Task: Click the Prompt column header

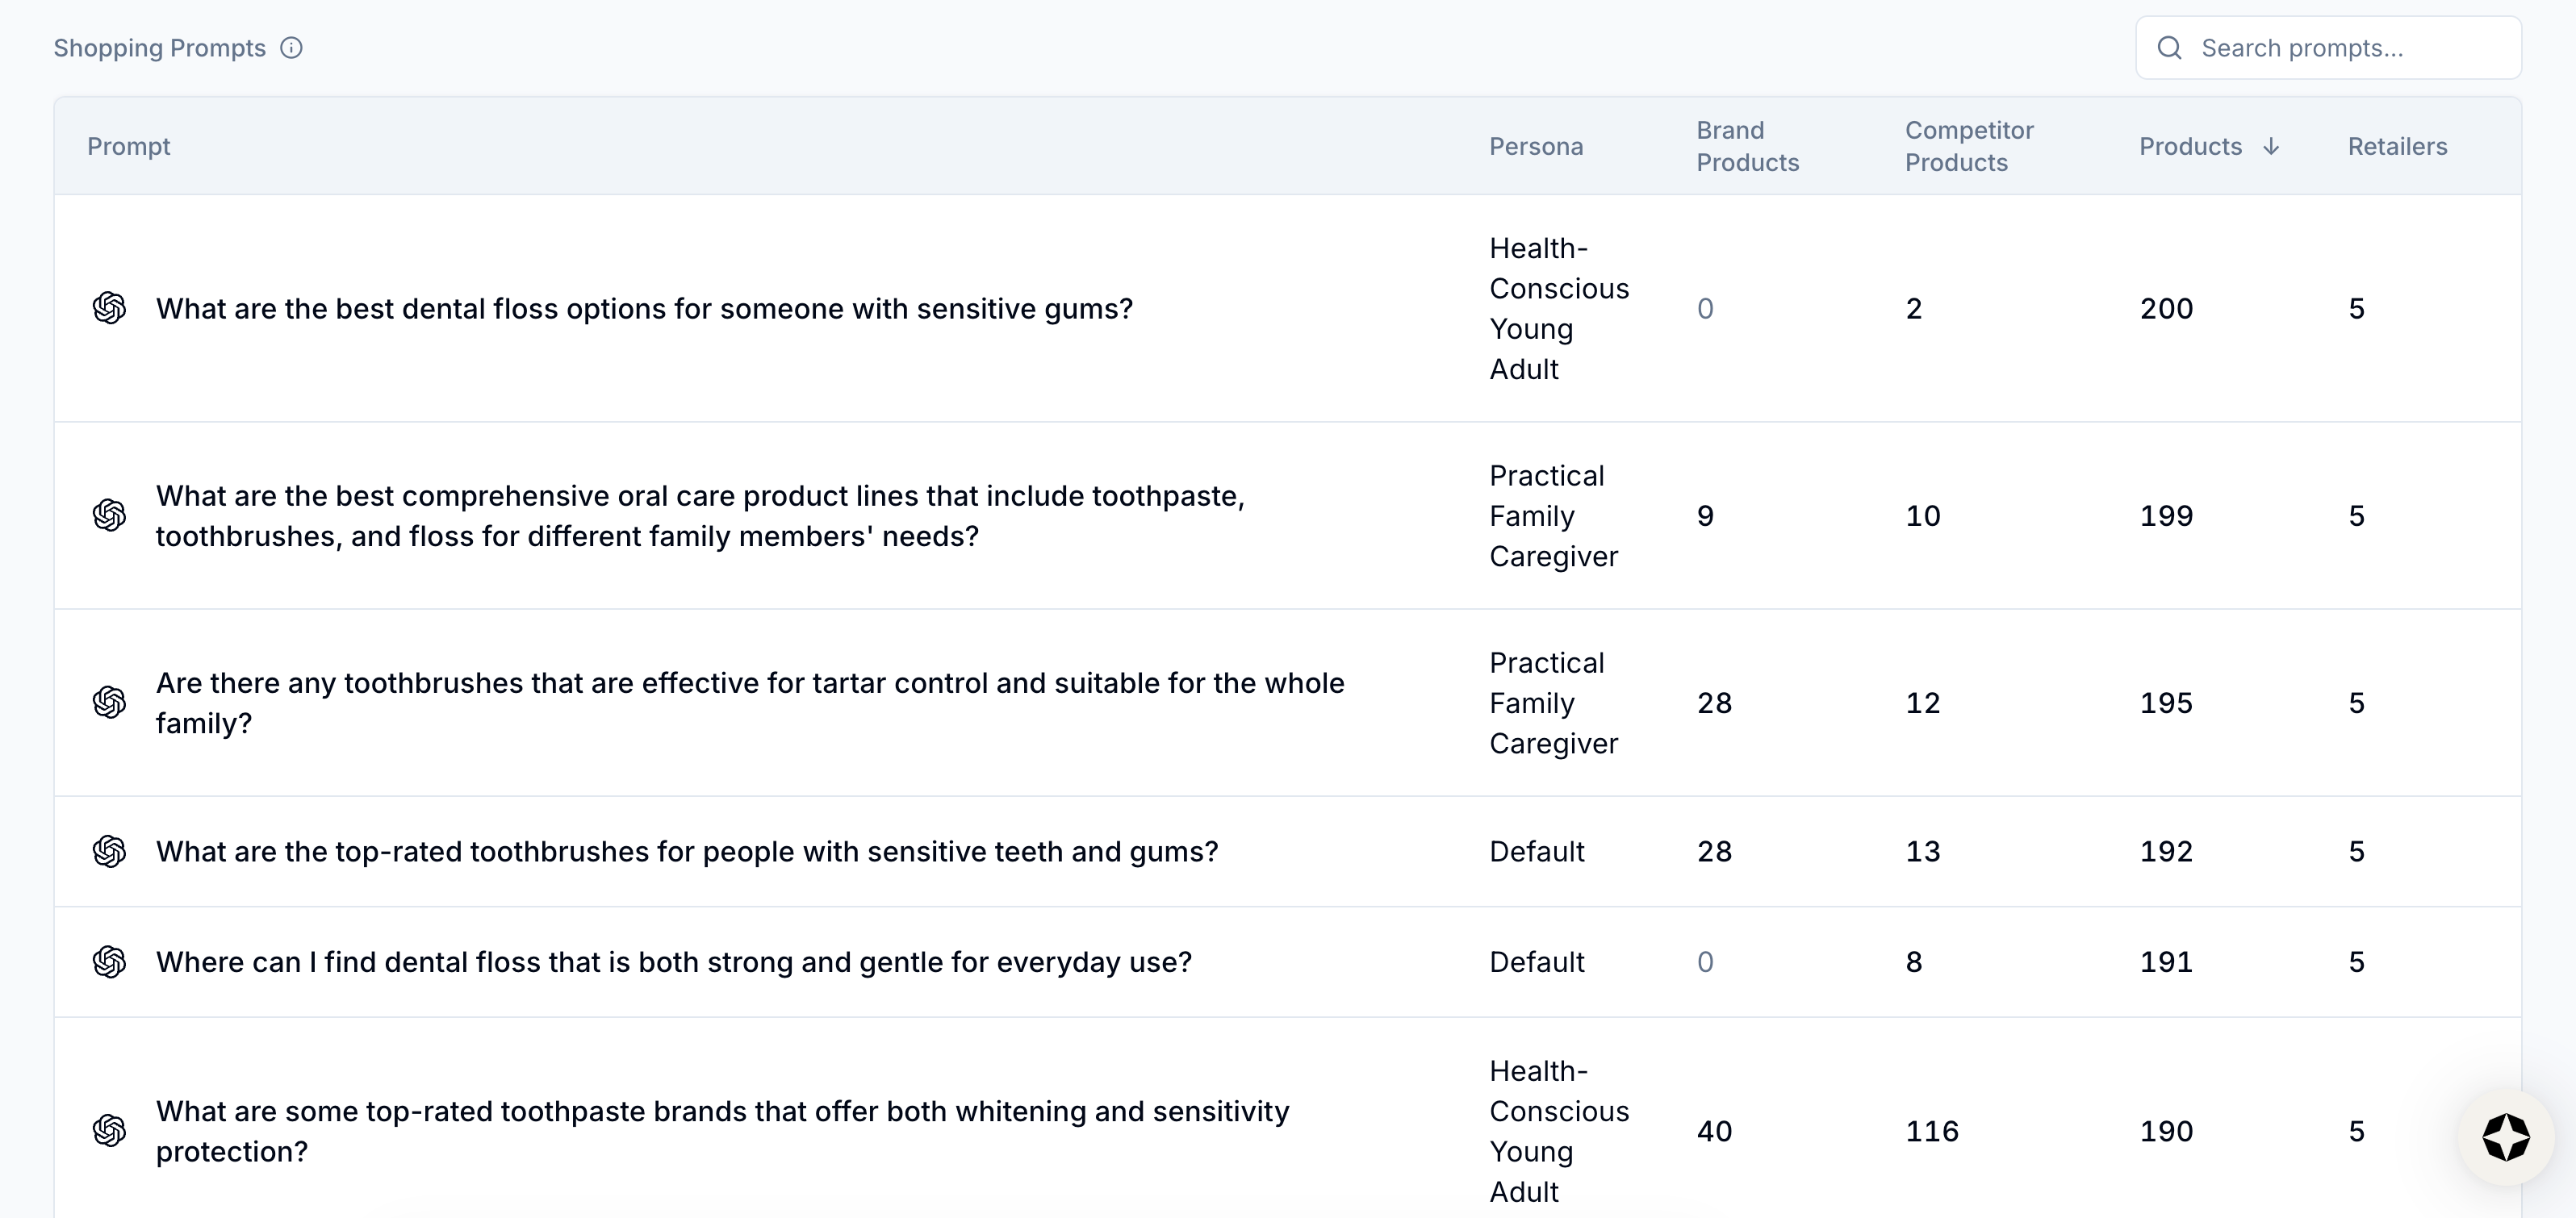Action: (x=129, y=147)
